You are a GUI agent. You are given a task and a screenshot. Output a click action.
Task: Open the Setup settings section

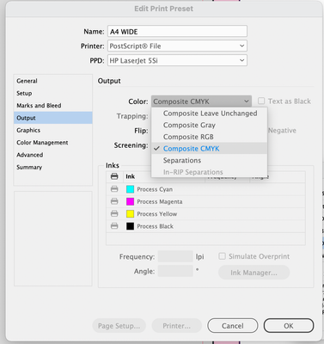pyautogui.click(x=53, y=93)
